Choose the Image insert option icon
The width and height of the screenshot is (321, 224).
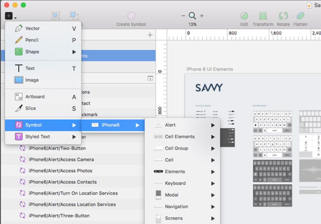click(x=19, y=80)
